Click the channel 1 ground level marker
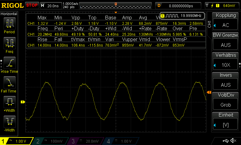Image resolution: width=241 pixels, height=145 pixels. [23, 102]
